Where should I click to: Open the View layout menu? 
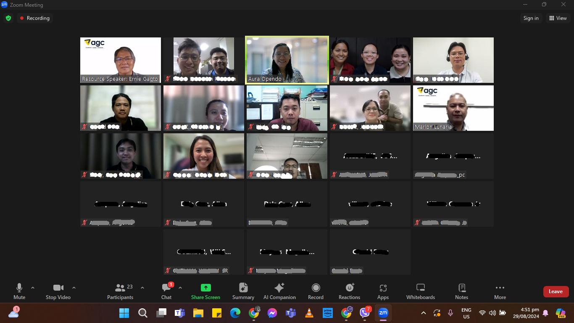(558, 18)
